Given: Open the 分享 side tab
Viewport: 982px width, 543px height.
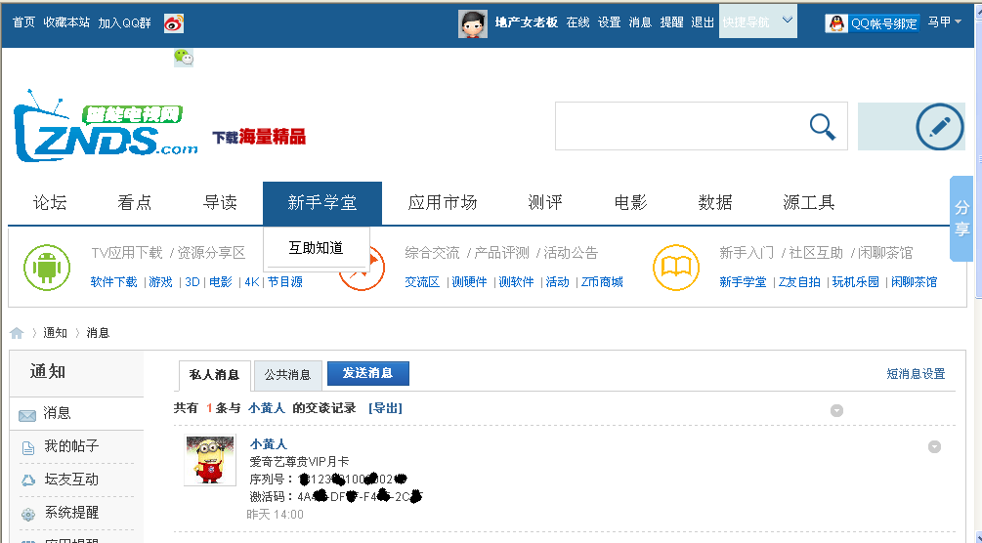Looking at the screenshot, I should coord(961,218).
